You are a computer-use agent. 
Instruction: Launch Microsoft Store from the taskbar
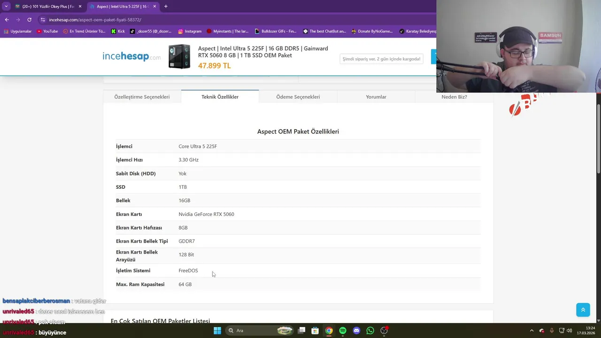[x=315, y=330]
